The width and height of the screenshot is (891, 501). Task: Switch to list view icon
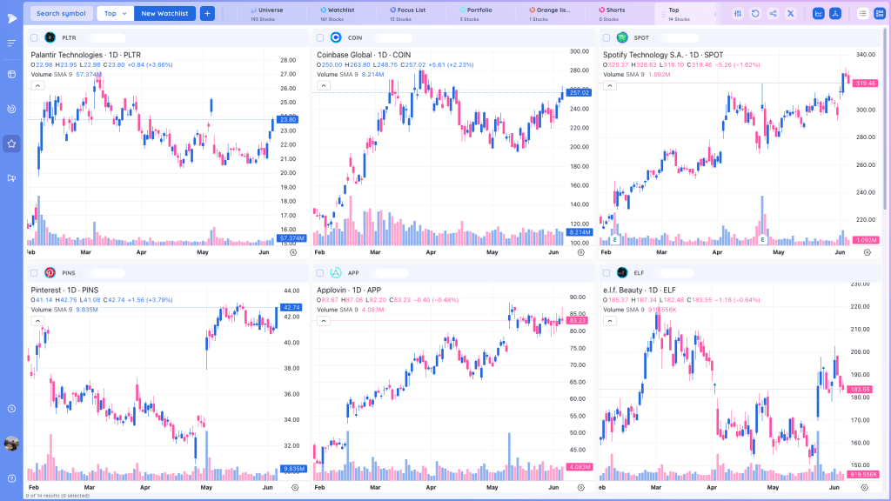click(862, 14)
